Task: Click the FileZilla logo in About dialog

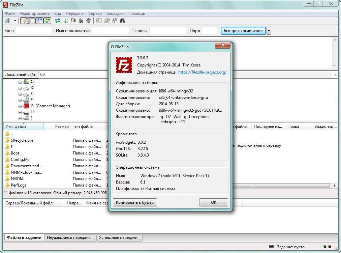Action: [x=124, y=65]
